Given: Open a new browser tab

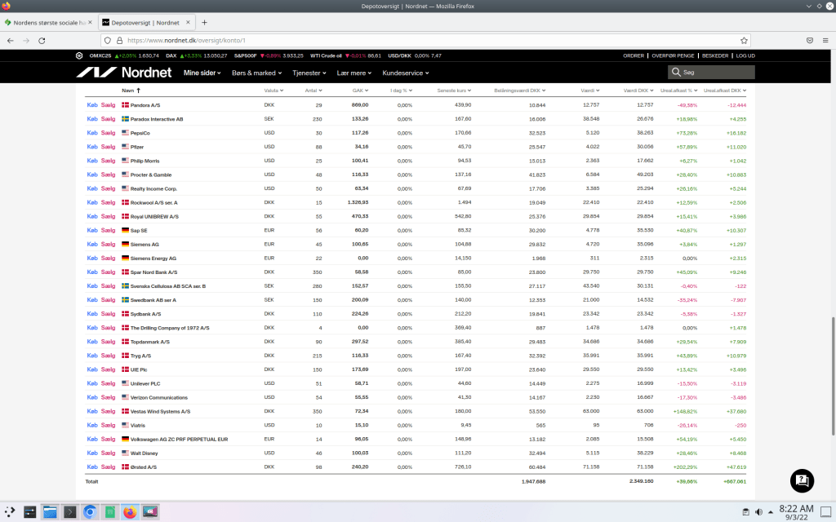Looking at the screenshot, I should 204,22.
